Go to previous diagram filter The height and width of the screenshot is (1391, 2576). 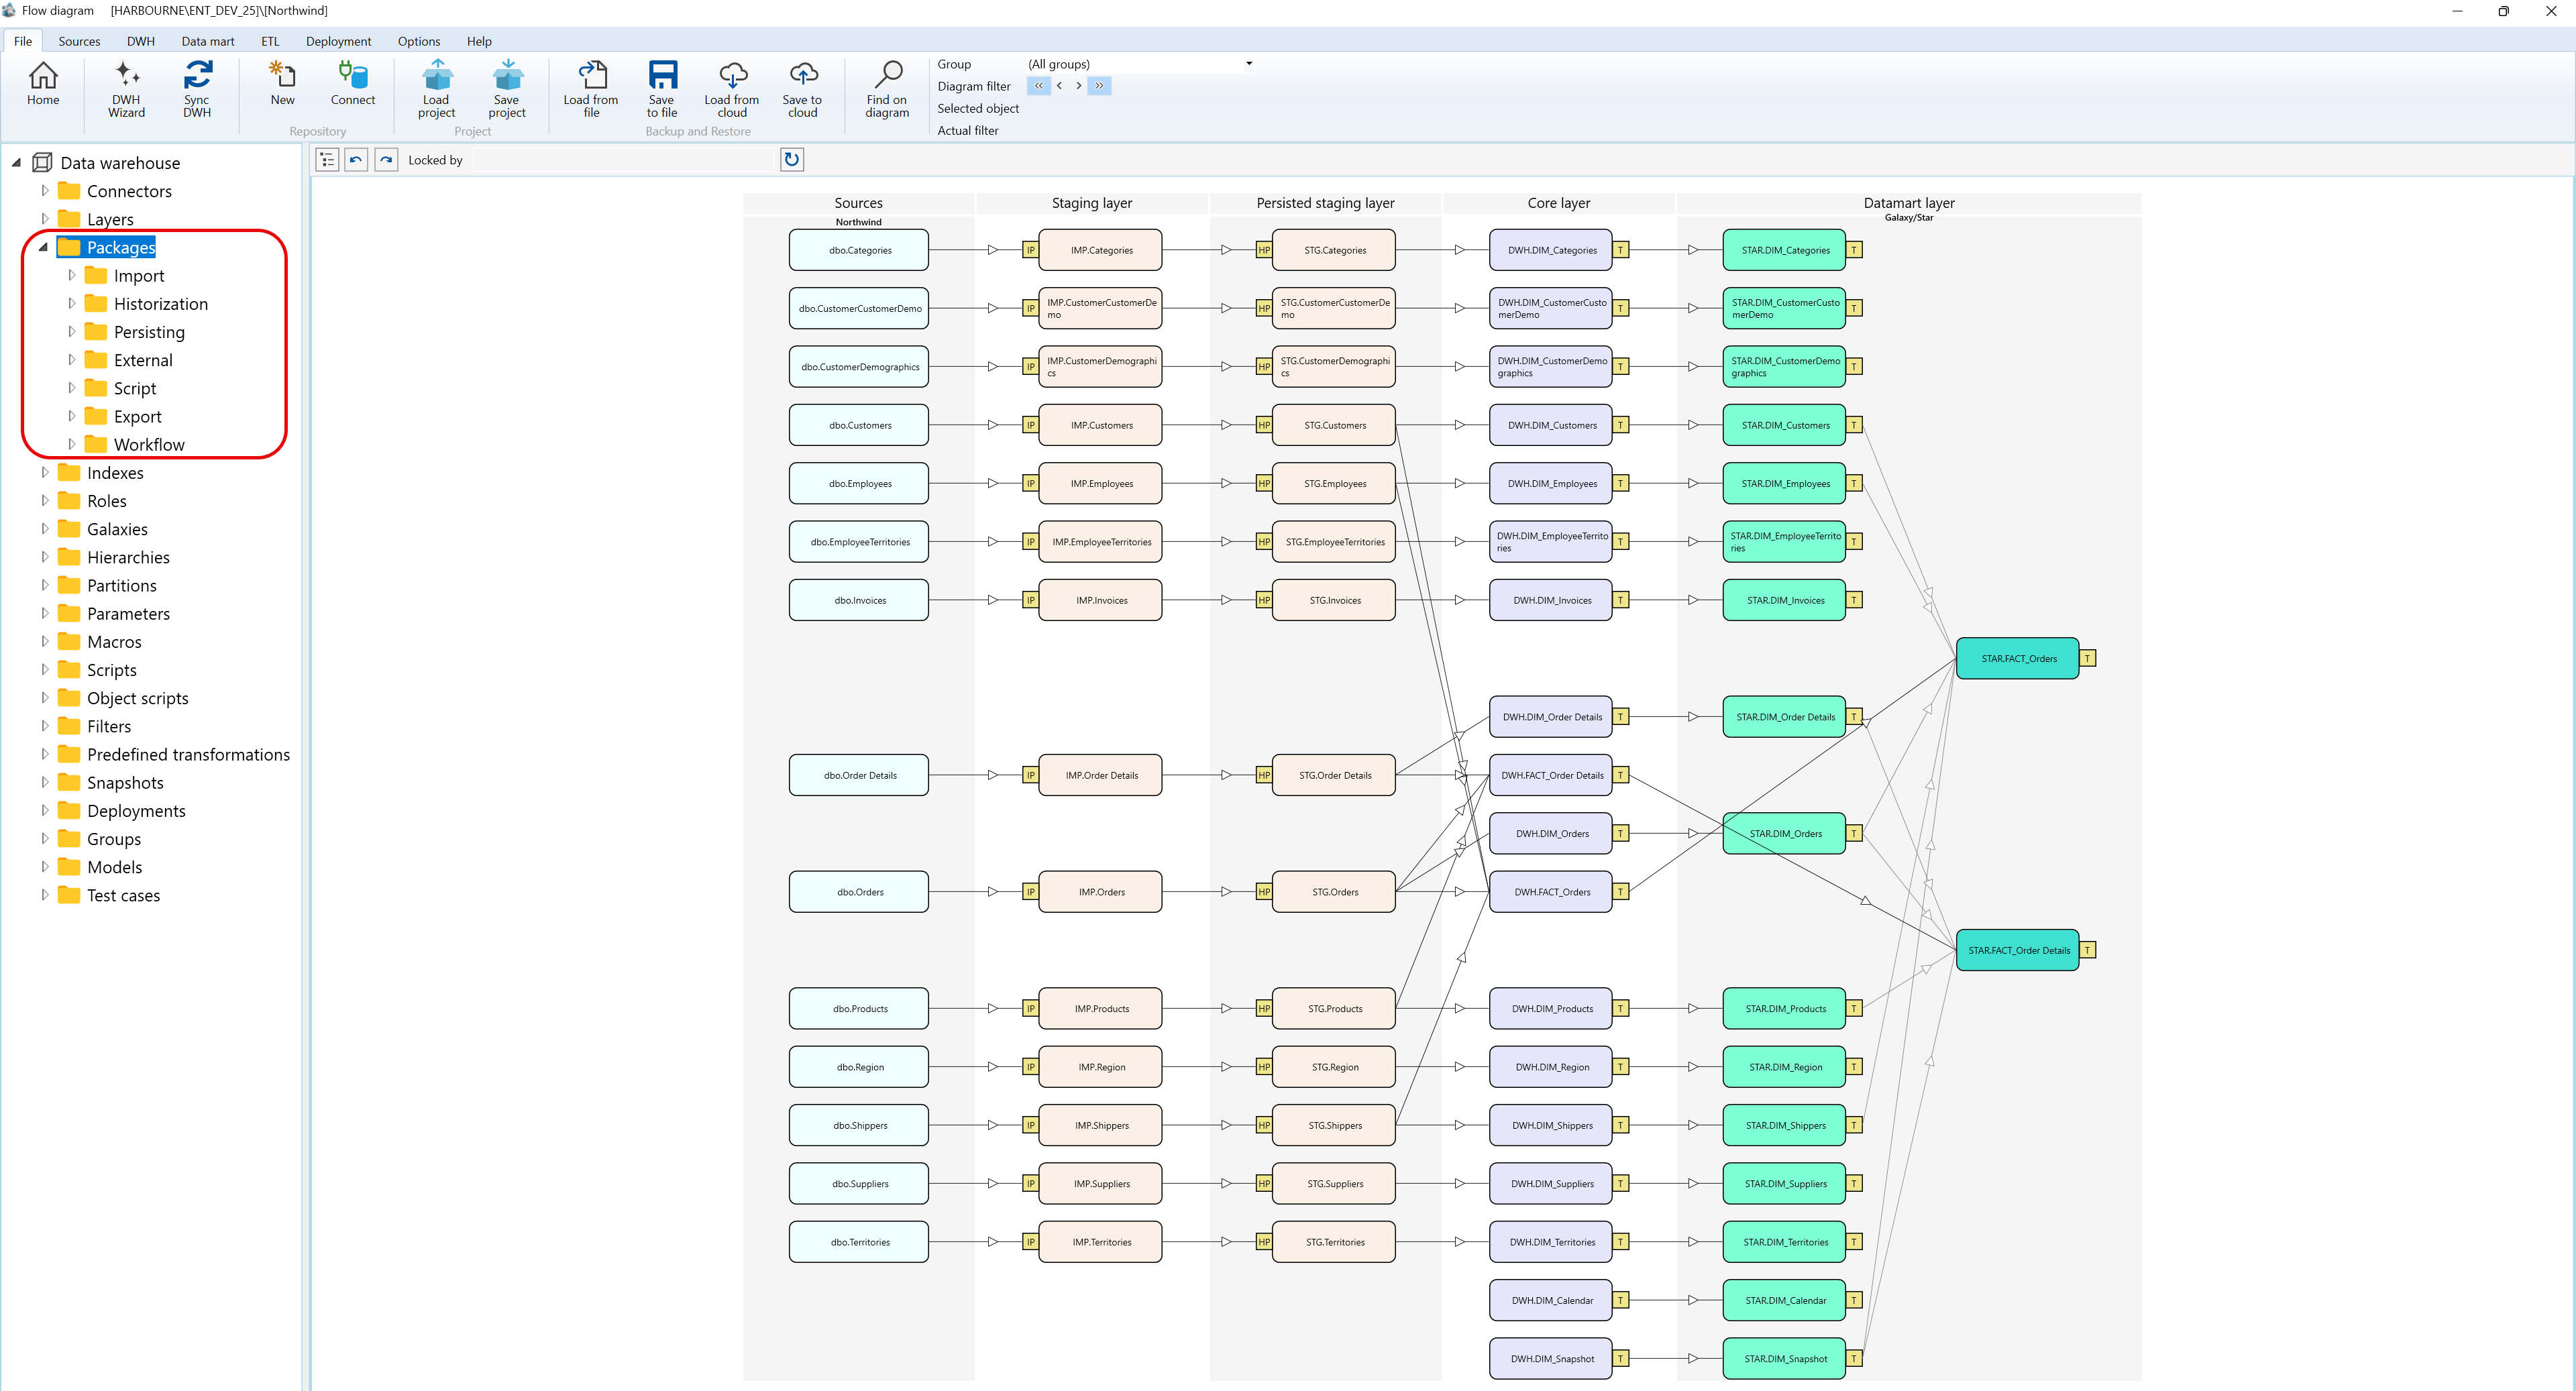click(1059, 86)
